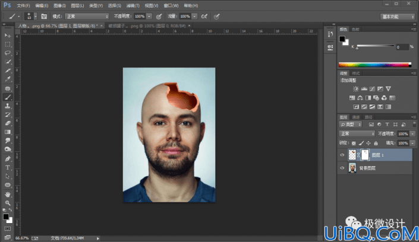The width and height of the screenshot is (419, 242).
Task: Toggle lock transparent pixels
Action: [354, 144]
